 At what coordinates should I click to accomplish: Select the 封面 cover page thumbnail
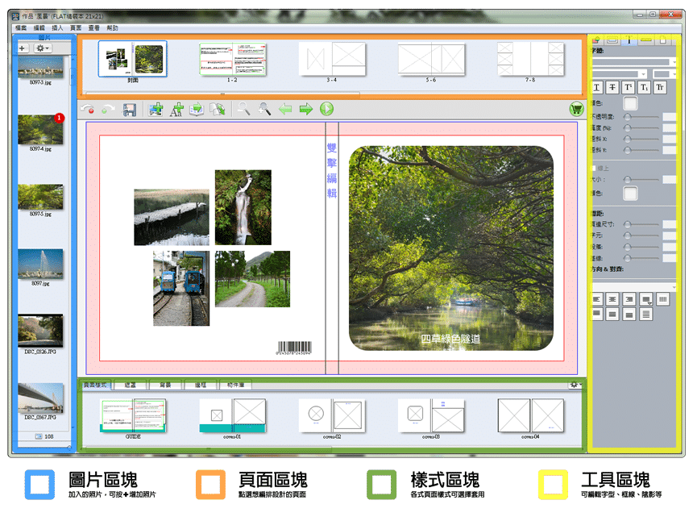(x=133, y=59)
